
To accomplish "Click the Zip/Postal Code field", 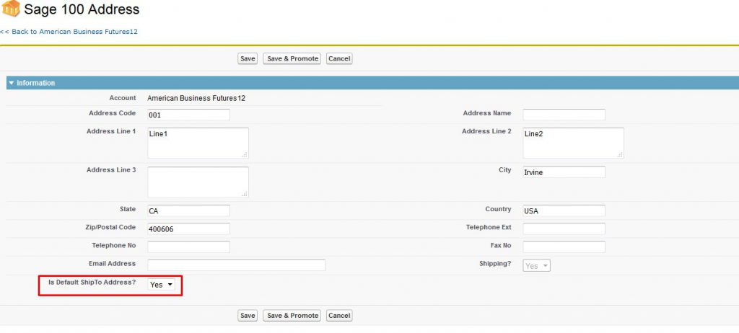I will tap(188, 229).
